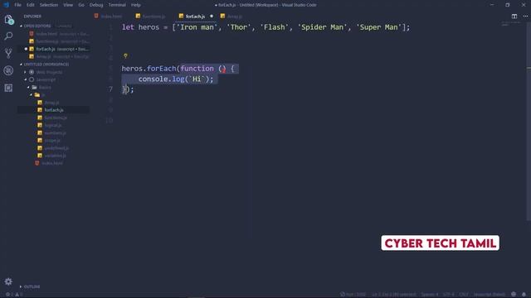Click the errors and warnings status indicator
This screenshot has height=298, width=531.
[x=13, y=295]
